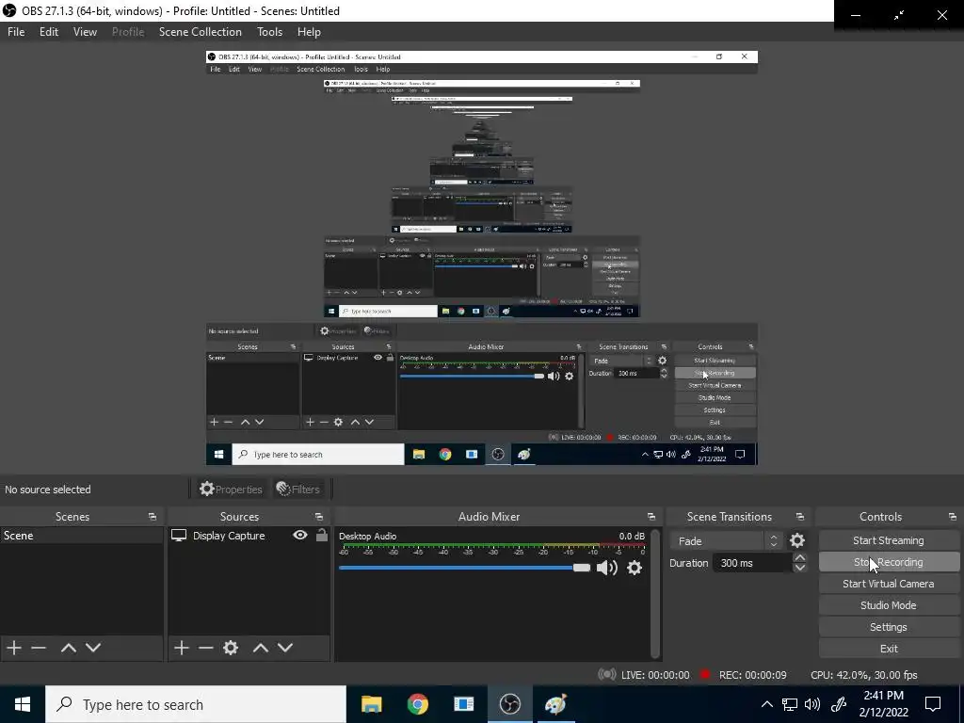Screen dimensions: 964x723
Task: Click the REC: 00:00:09 status text
Action: pyautogui.click(x=752, y=675)
